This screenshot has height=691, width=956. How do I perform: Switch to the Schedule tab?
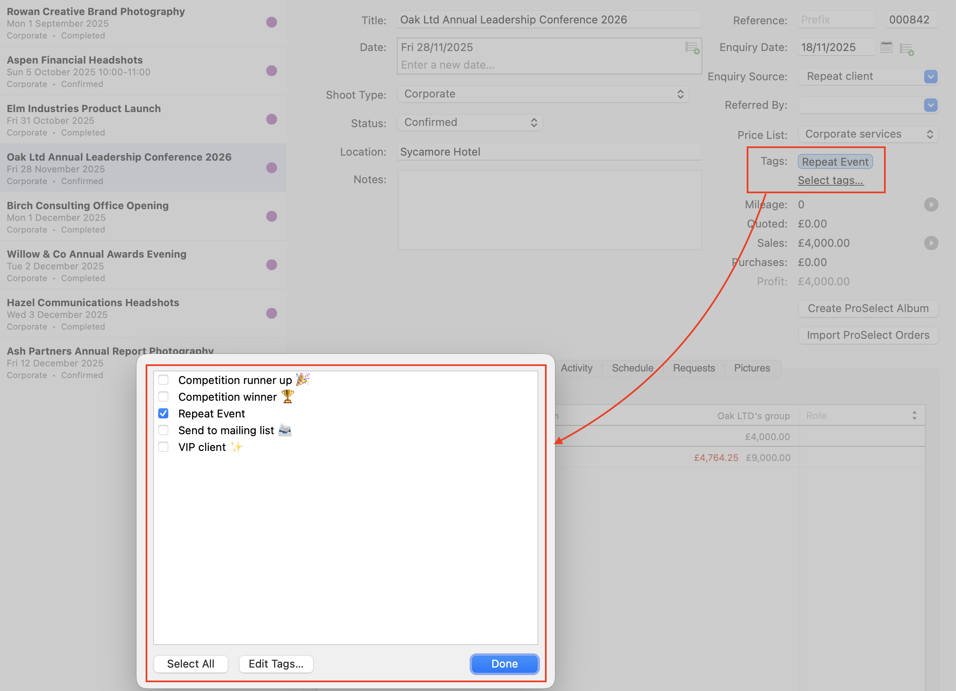click(x=632, y=368)
